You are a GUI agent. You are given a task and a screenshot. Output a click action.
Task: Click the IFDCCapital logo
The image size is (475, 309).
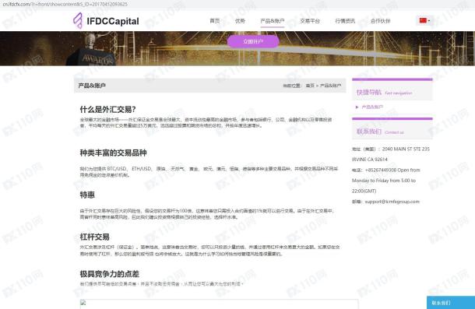pos(106,21)
